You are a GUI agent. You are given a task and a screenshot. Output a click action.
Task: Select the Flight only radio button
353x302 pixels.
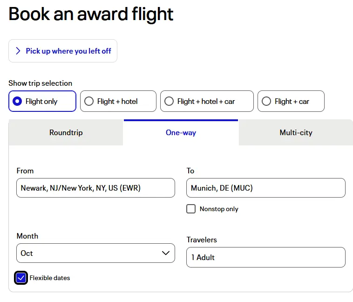click(x=17, y=101)
